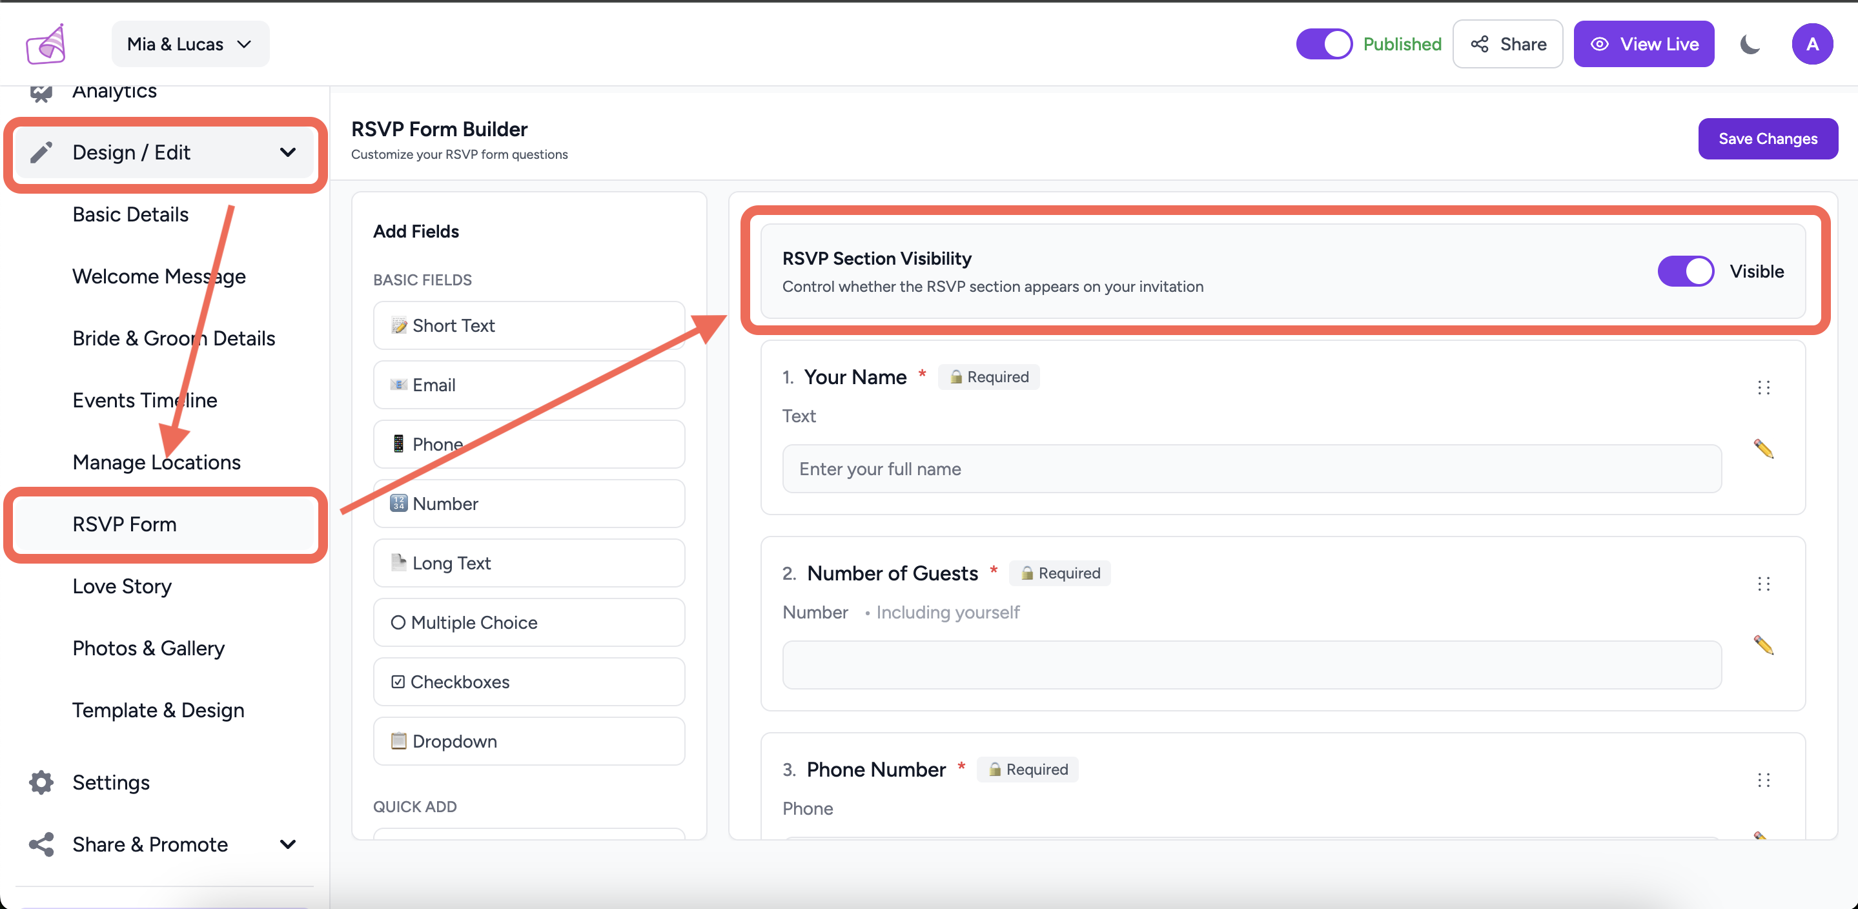Screen dimensions: 1858x909
Task: Open Love Story page
Action: pyautogui.click(x=122, y=586)
